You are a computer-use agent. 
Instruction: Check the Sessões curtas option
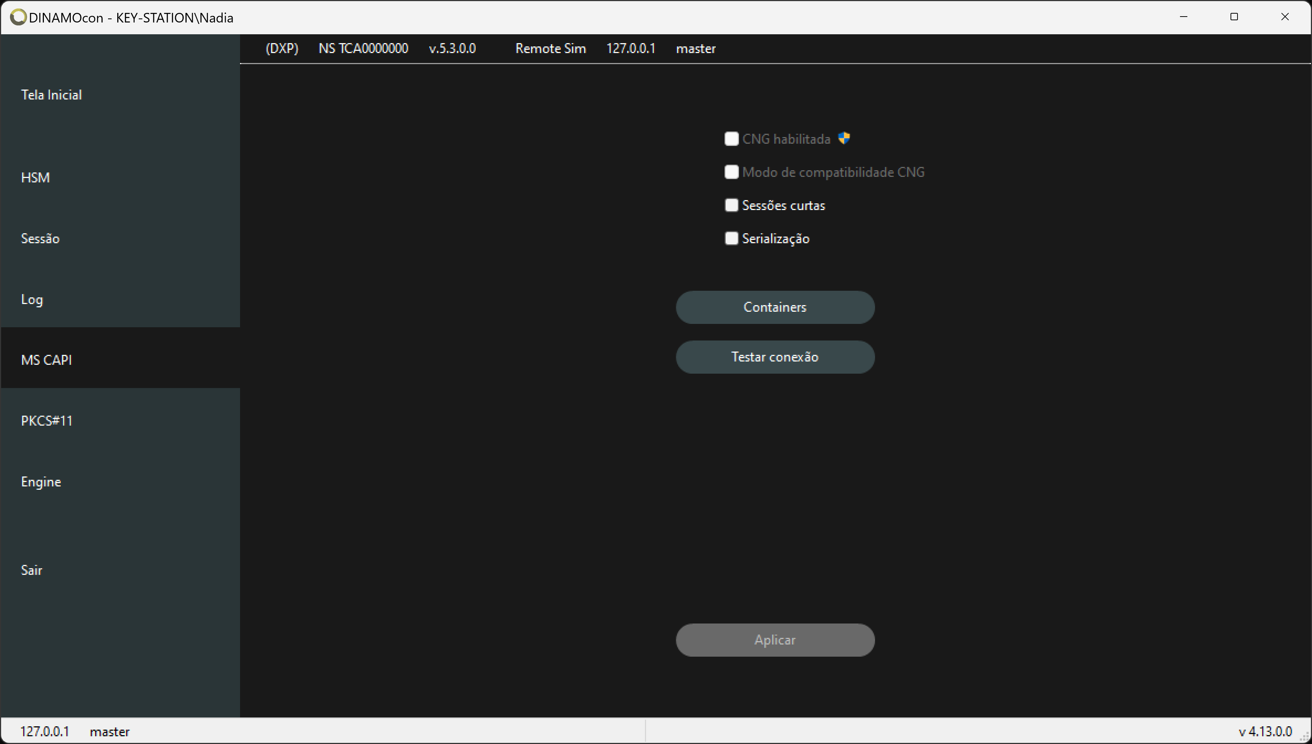(x=731, y=205)
